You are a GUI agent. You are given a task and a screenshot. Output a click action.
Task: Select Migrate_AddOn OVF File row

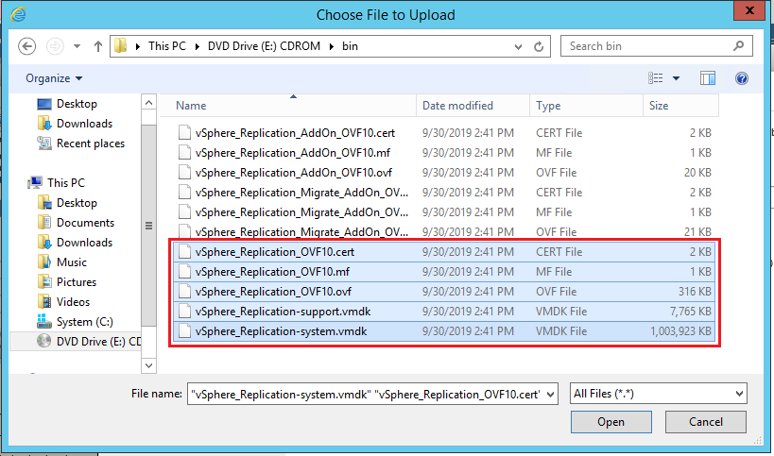[444, 231]
